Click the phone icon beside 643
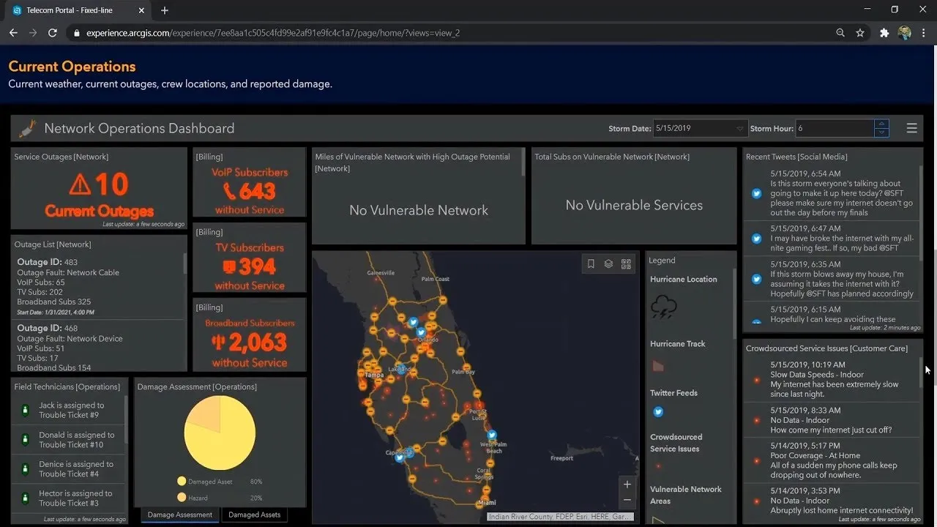Image resolution: width=937 pixels, height=527 pixels. [230, 191]
